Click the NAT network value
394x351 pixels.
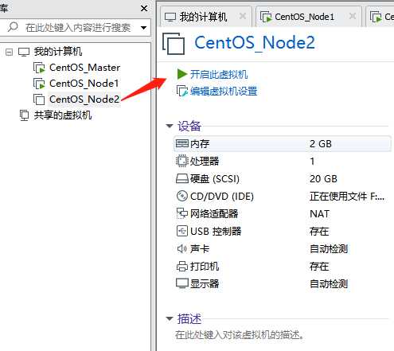pos(320,214)
